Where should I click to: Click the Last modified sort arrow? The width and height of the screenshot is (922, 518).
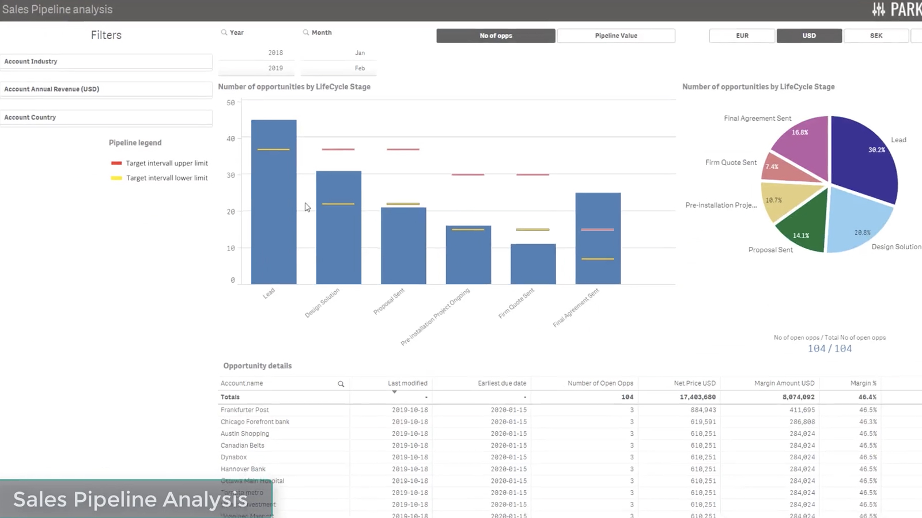[395, 392]
